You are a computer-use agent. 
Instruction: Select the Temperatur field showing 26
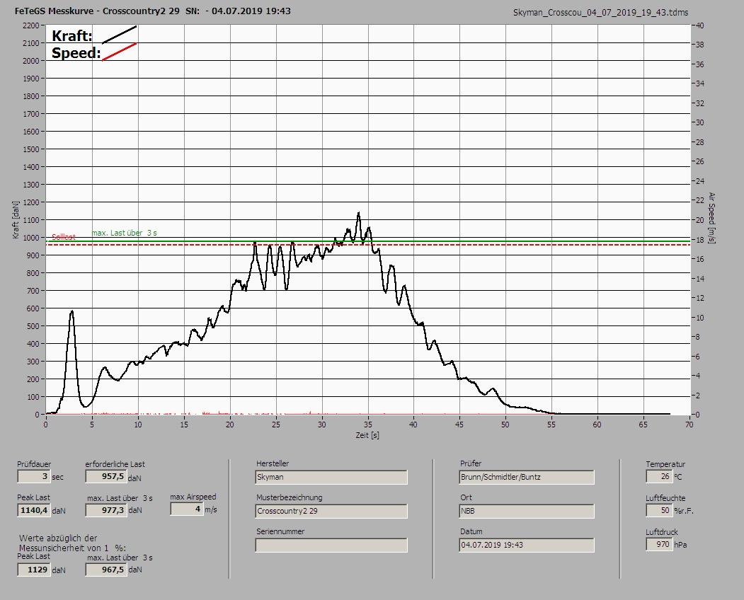[659, 476]
